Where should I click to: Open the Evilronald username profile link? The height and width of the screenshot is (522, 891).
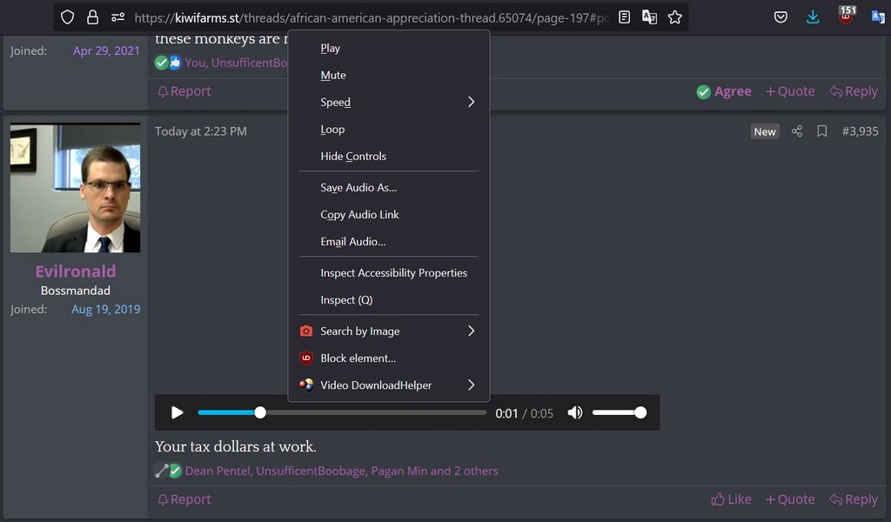pyautogui.click(x=76, y=271)
